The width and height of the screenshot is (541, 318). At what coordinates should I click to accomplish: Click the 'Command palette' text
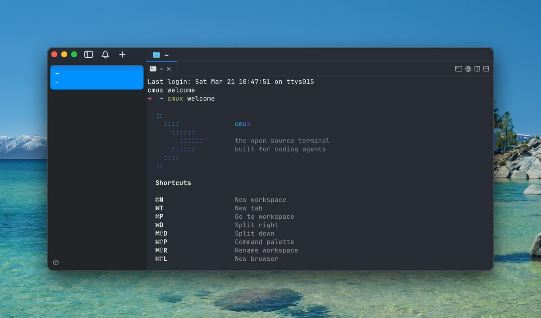coord(264,242)
